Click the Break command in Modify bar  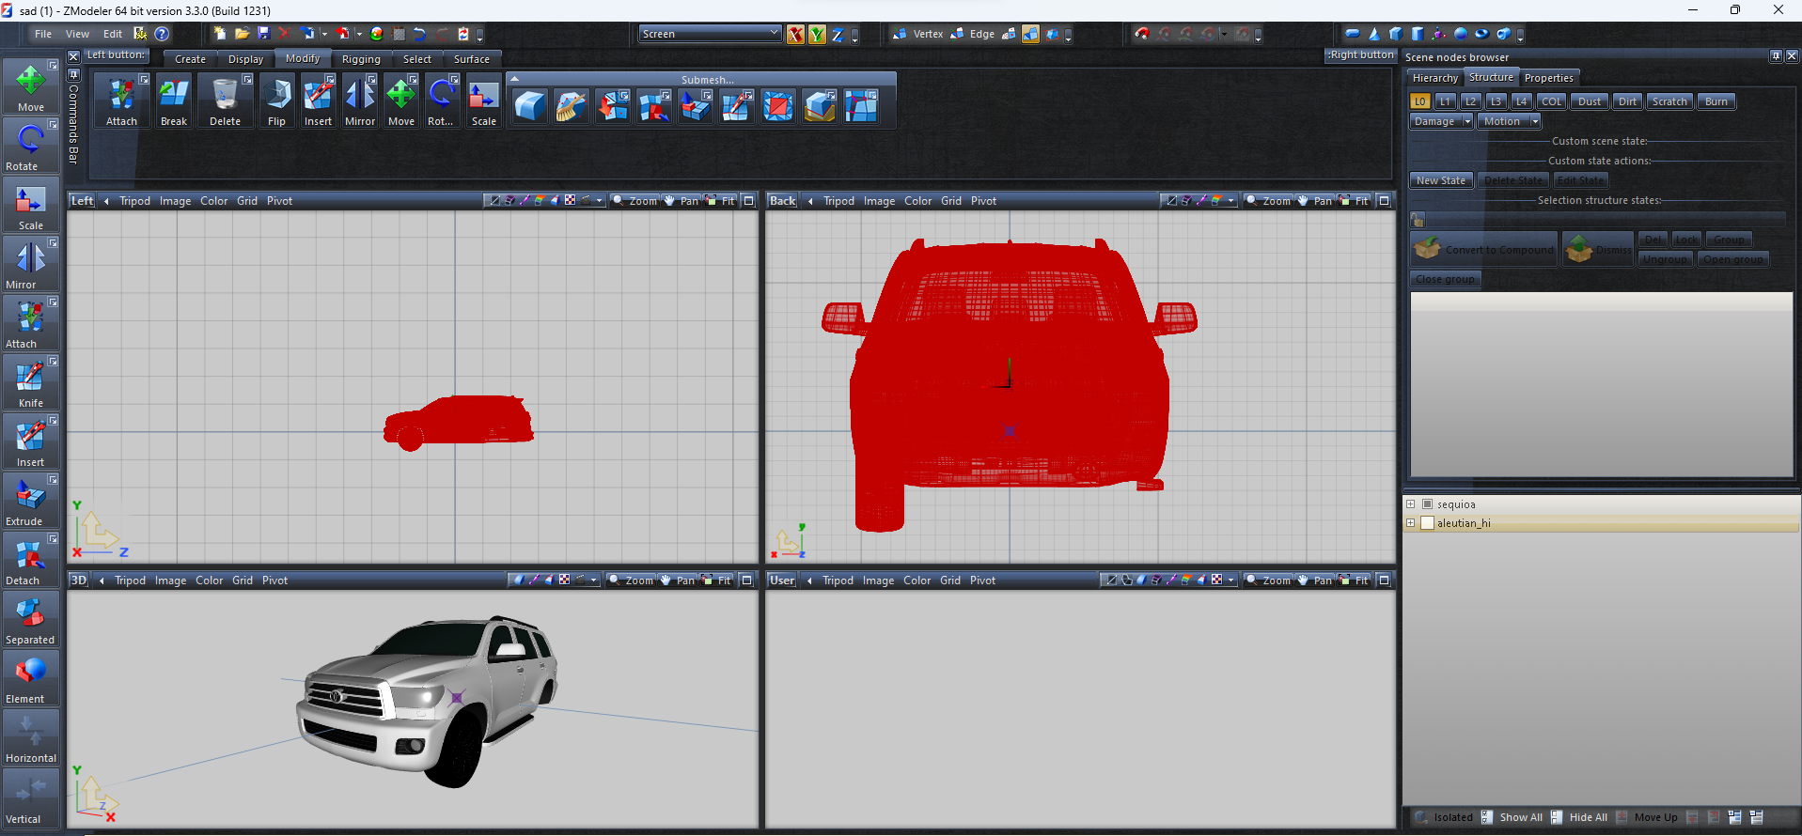(174, 101)
